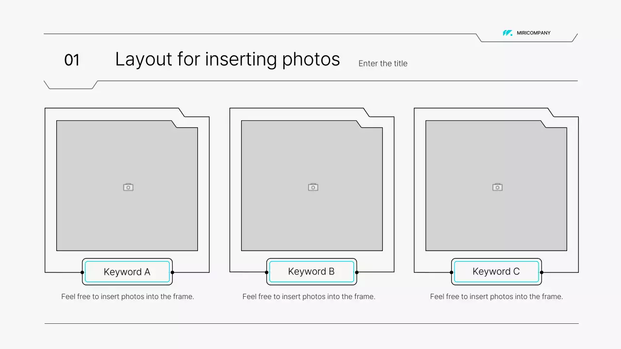Select the MIRICOMPANY company name text
This screenshot has height=349, width=621.
(534, 33)
